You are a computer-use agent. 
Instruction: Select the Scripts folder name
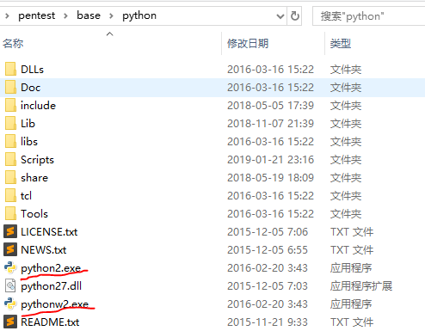click(37, 160)
